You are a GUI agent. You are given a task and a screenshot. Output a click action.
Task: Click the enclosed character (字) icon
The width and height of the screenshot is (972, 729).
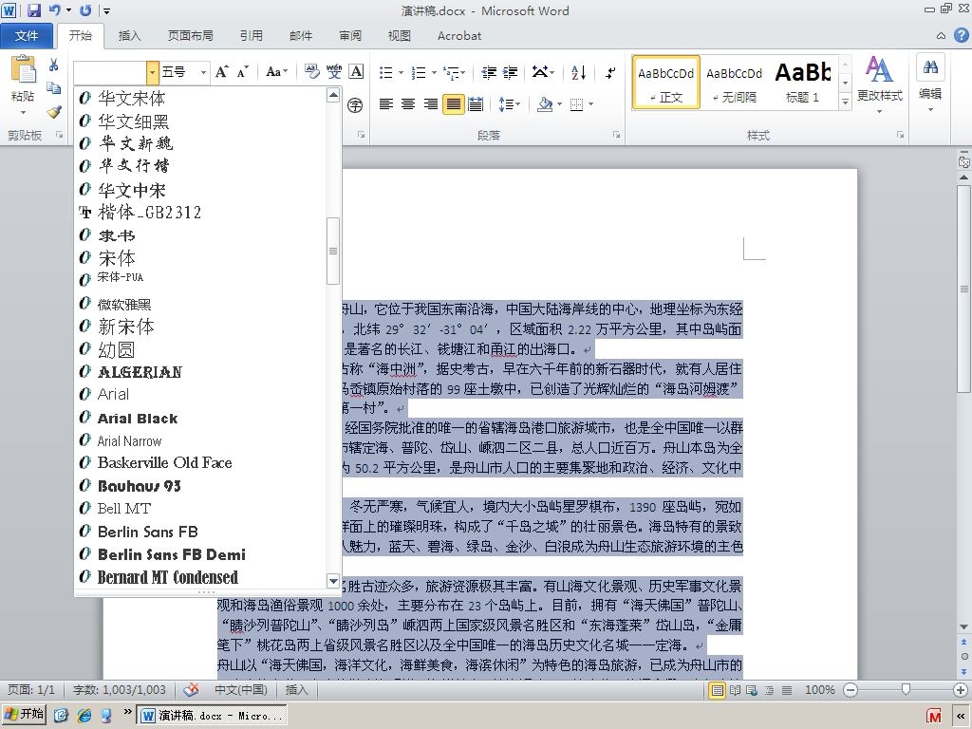pyautogui.click(x=355, y=104)
